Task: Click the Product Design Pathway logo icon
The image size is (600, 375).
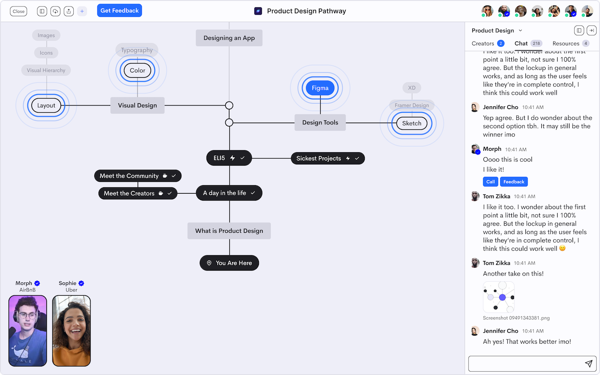Action: (258, 11)
